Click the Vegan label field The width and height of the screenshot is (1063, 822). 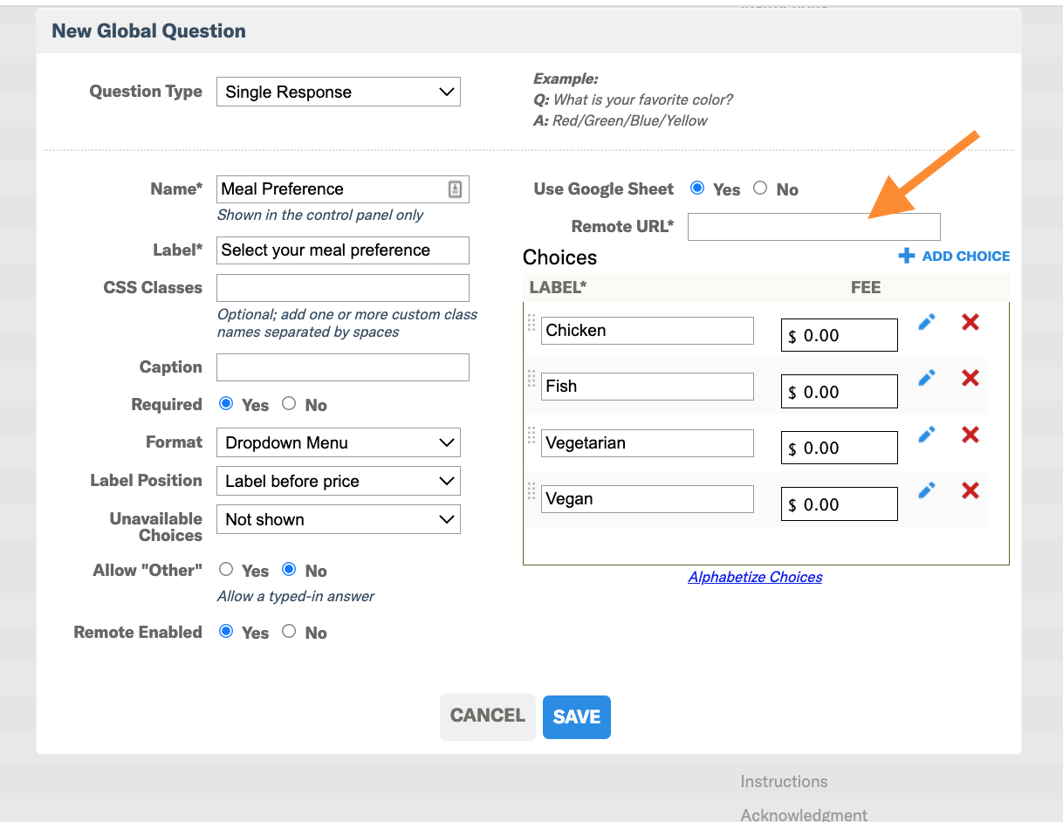tap(648, 499)
